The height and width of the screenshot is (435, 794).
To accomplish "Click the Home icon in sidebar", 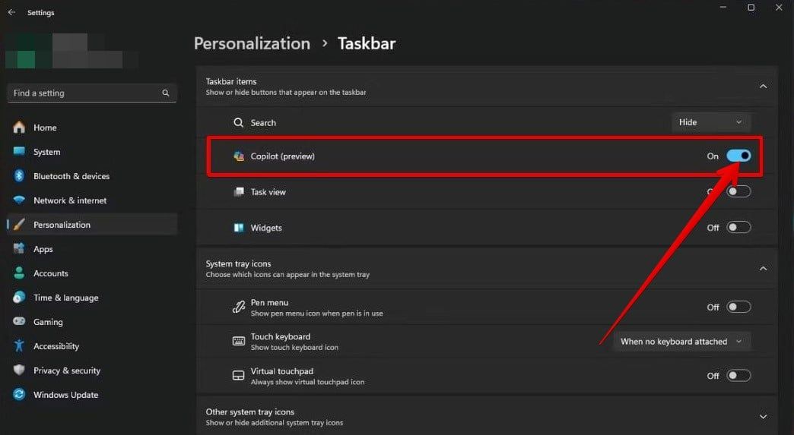I will tap(19, 128).
